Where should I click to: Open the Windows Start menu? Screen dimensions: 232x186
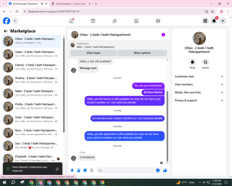pyautogui.click(x=4, y=182)
